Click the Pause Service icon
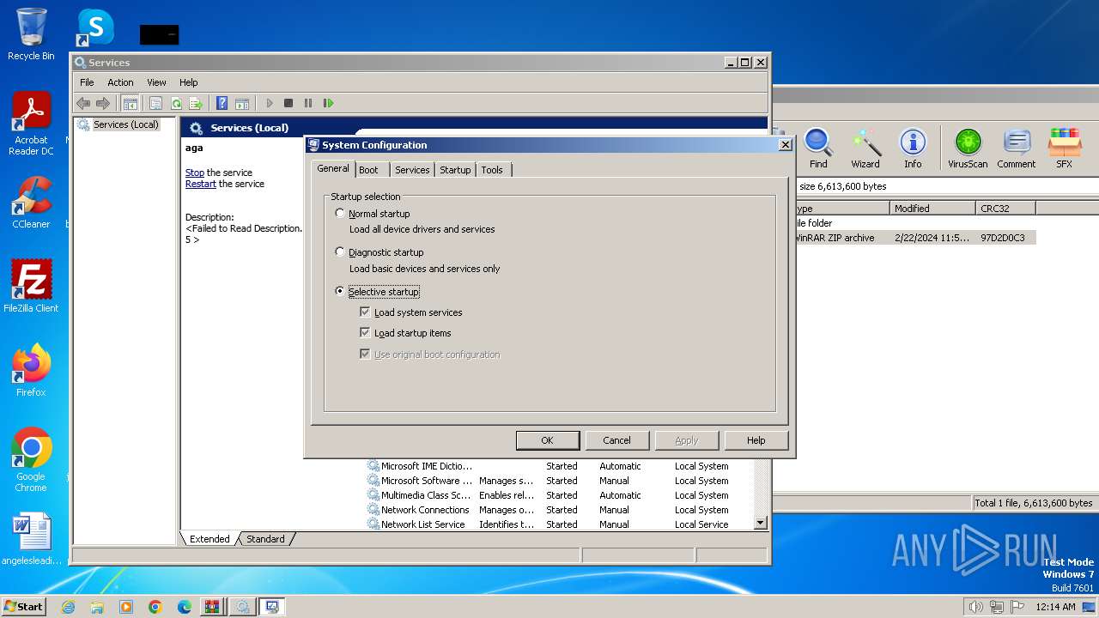This screenshot has width=1099, height=618. [308, 103]
